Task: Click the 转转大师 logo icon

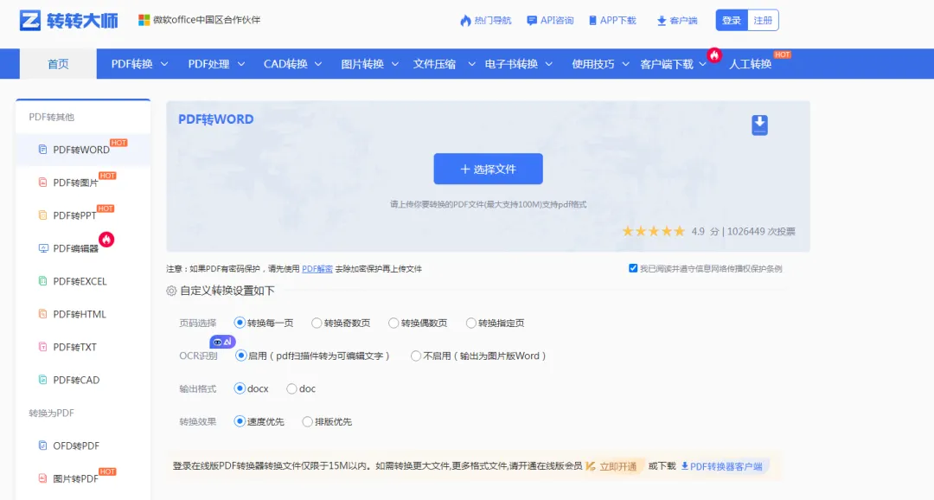Action: tap(29, 20)
